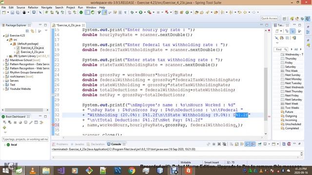This screenshot has width=312, height=175.
Task: Click the open console icon in Boot Dashboard
Action: tap(26, 122)
